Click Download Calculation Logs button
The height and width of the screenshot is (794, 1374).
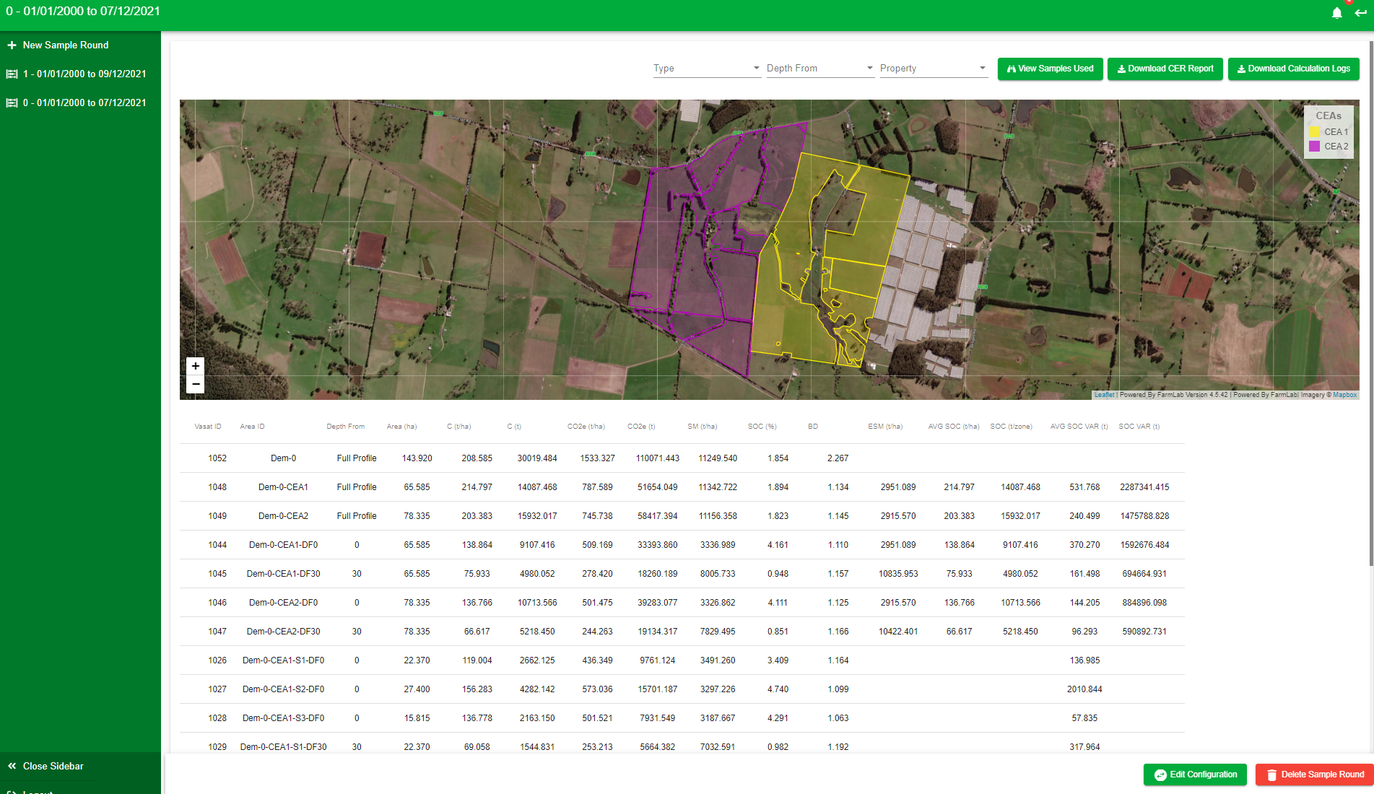(1293, 69)
